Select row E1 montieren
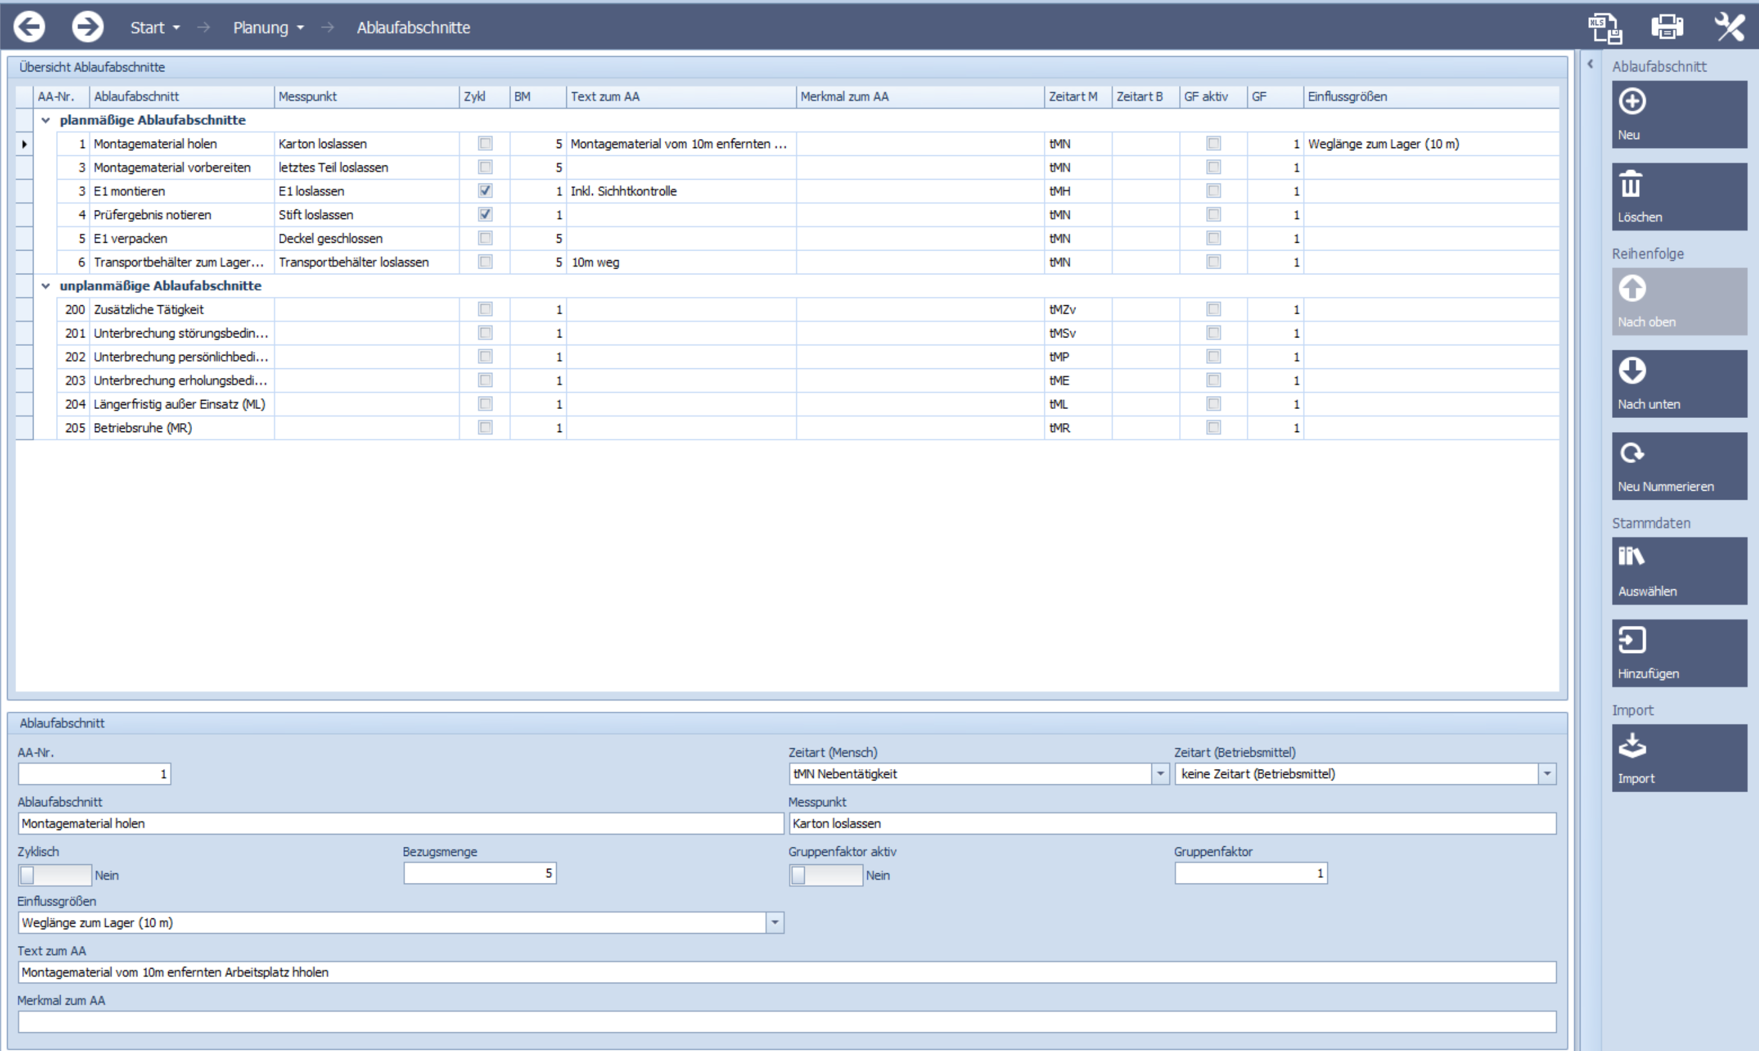This screenshot has height=1051, width=1759. 787,191
